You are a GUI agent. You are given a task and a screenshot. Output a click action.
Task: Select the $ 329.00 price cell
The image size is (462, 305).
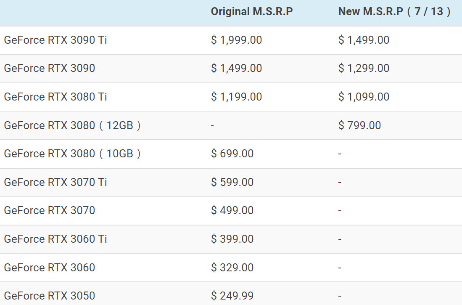232,268
